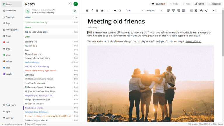This screenshot has width=224, height=126.
Task: Select the purple color filter
Action: click(9, 74)
